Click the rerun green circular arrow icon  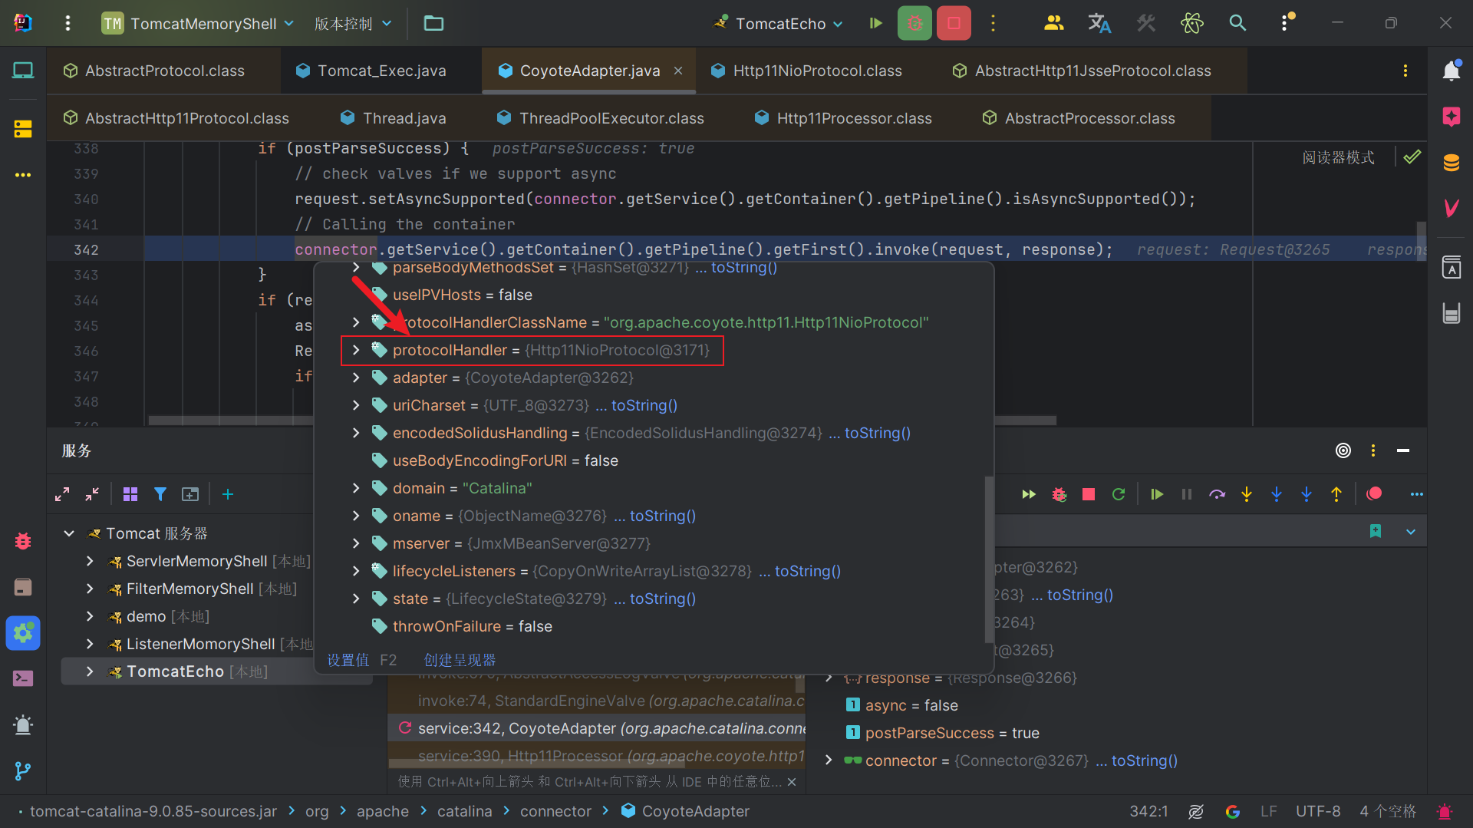1119,494
